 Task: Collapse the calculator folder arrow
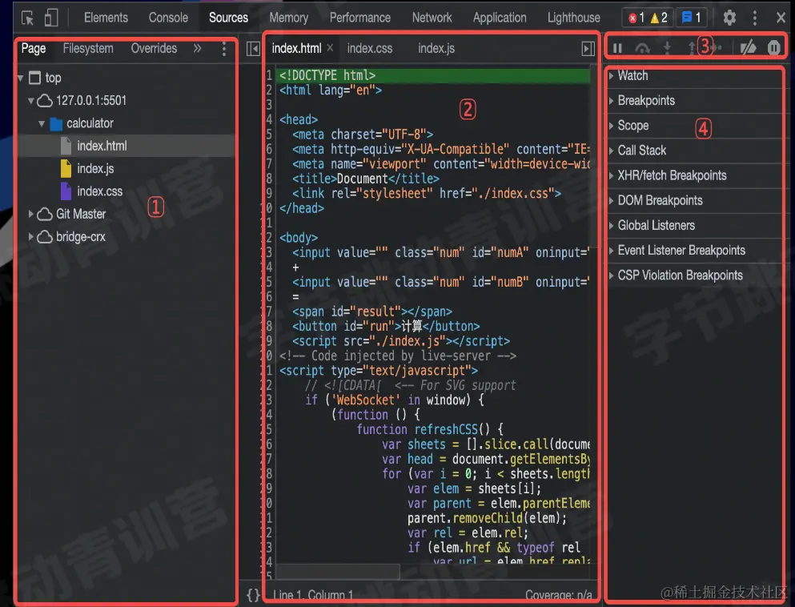click(42, 123)
